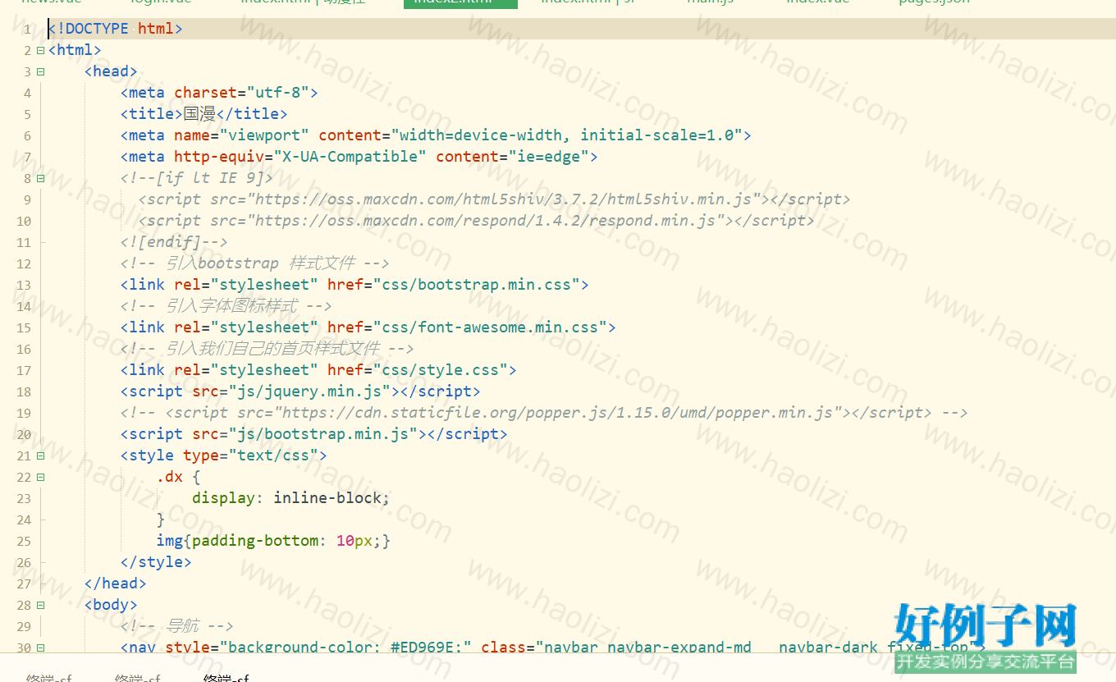Click line number 19 in the gutter

tap(23, 414)
